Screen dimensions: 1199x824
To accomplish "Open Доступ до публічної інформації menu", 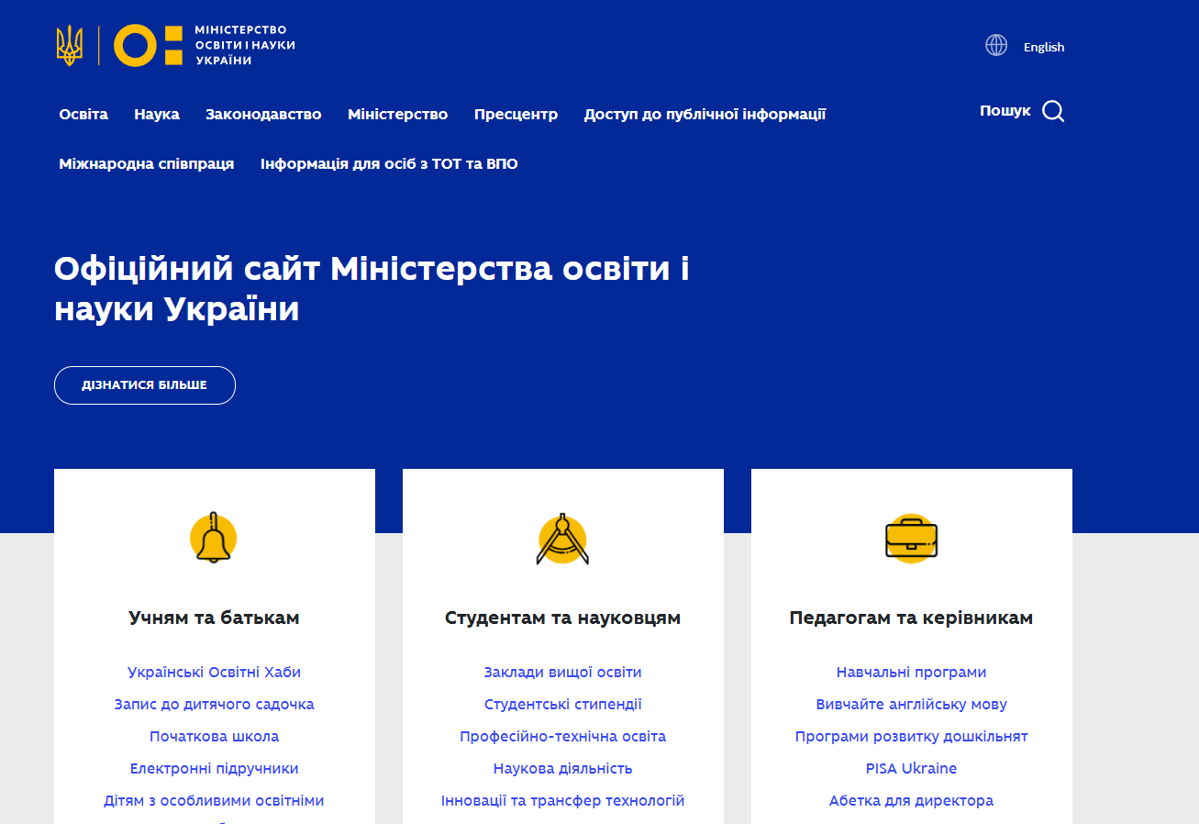I will click(705, 115).
